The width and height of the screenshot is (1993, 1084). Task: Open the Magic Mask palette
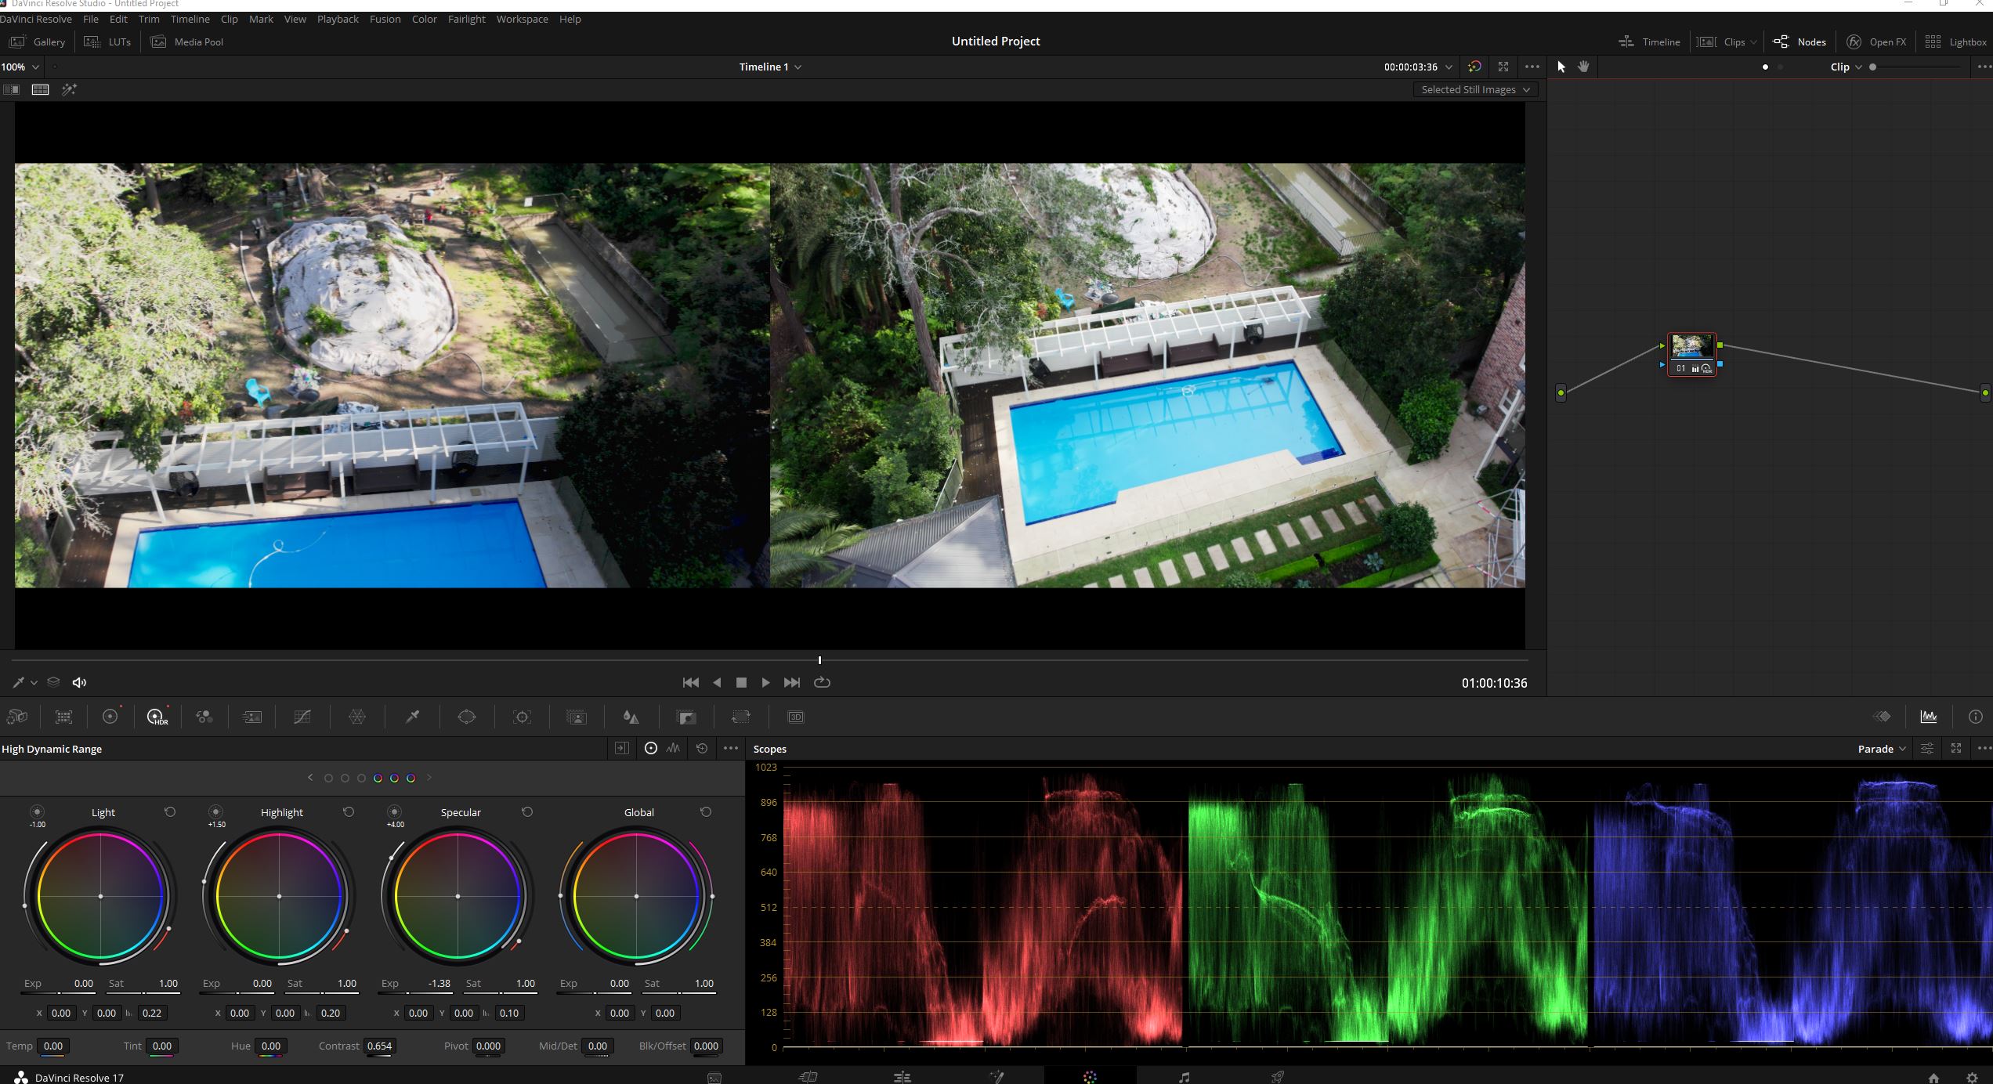pos(577,717)
